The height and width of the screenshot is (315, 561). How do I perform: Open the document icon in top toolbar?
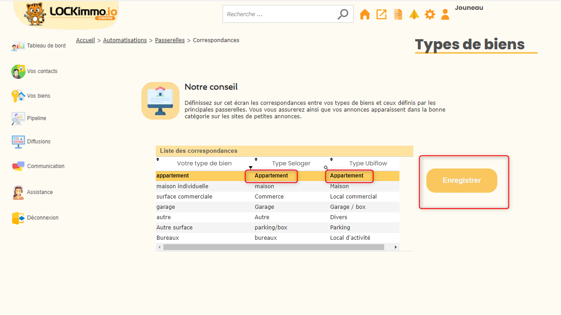(398, 14)
